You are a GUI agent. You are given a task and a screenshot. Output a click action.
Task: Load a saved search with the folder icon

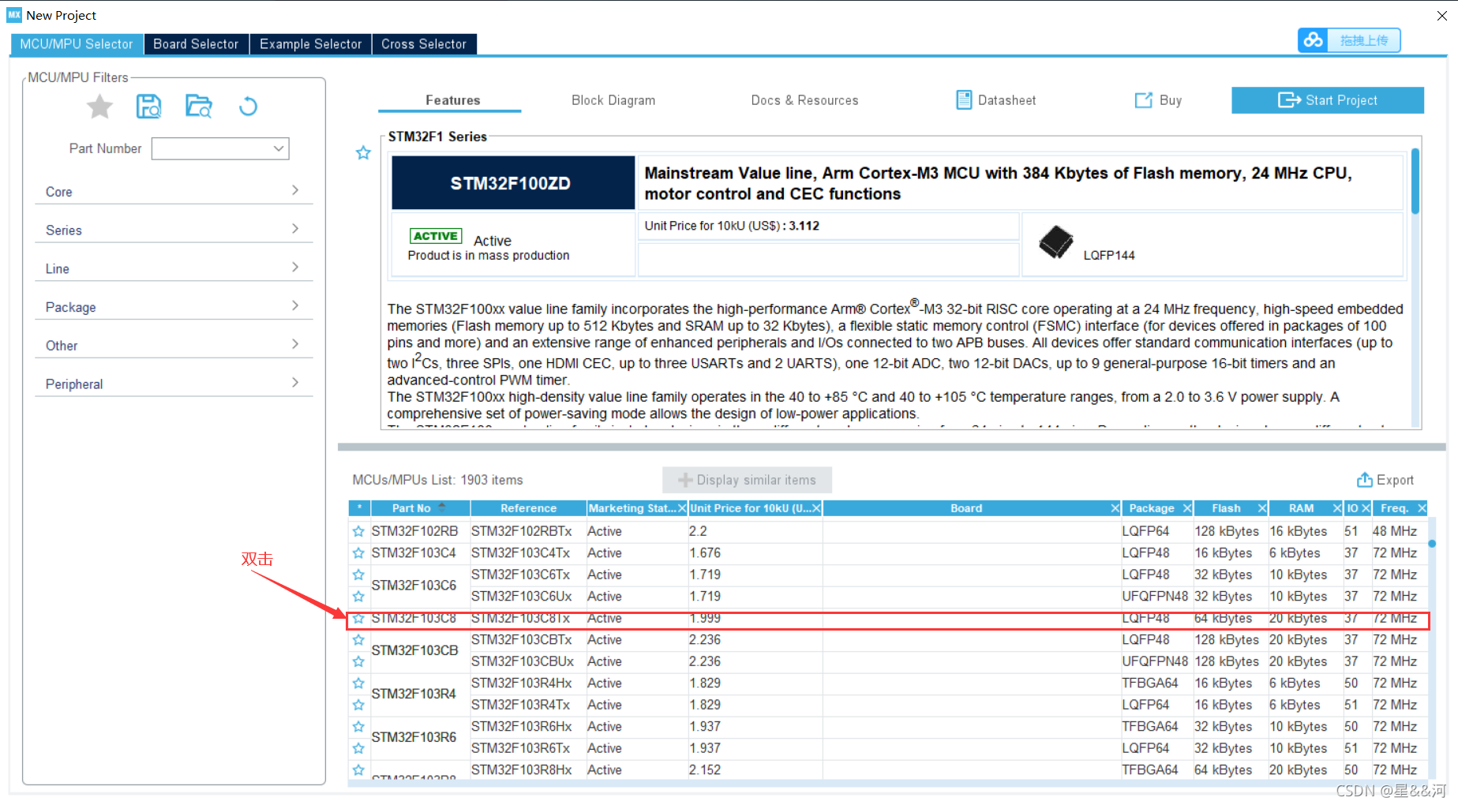tap(198, 106)
